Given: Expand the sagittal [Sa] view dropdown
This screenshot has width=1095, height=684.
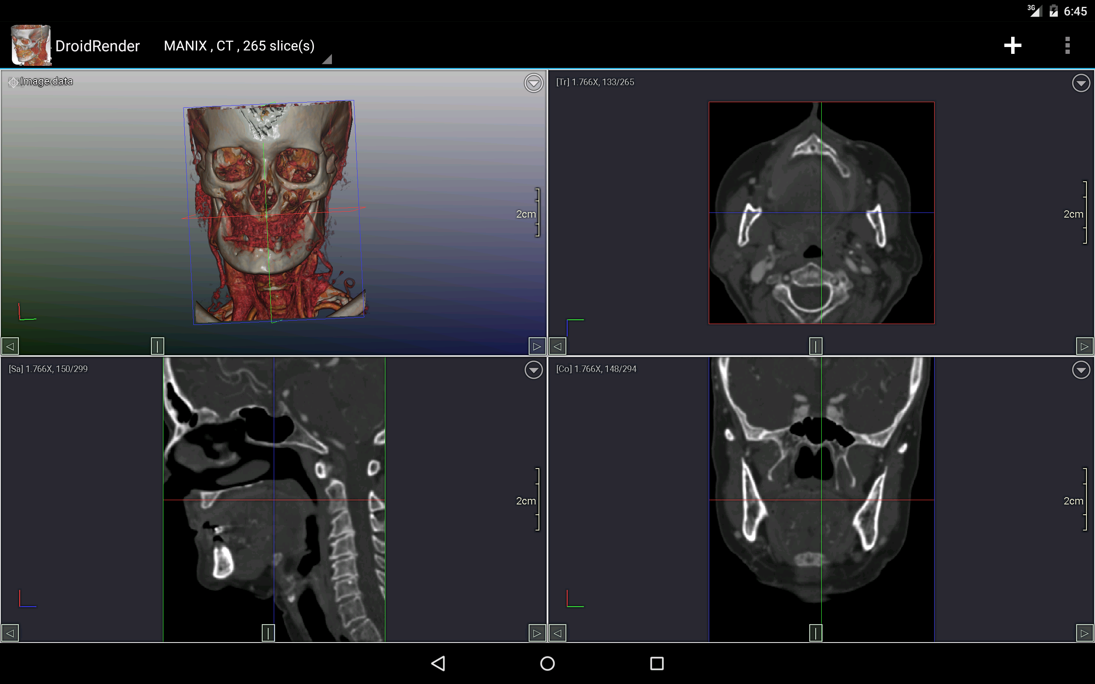Looking at the screenshot, I should (x=533, y=370).
